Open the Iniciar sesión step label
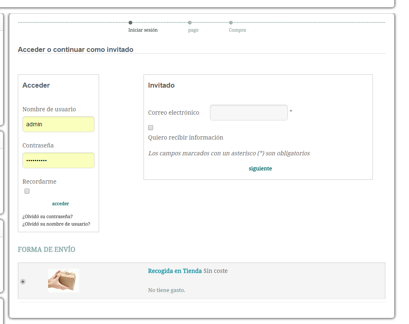The image size is (409, 324). (143, 30)
